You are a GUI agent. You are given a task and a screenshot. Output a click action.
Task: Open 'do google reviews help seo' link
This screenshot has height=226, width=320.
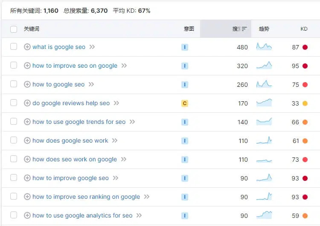[71, 103]
